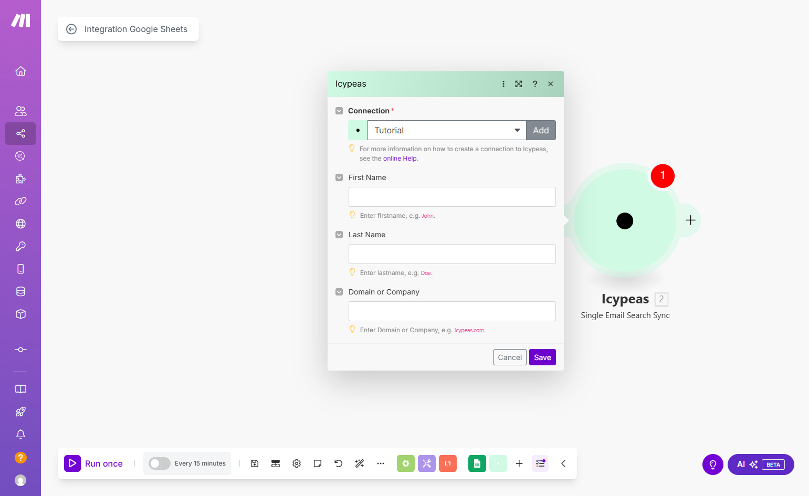
Task: Click the Icypeas module circle on canvas
Action: pos(625,220)
